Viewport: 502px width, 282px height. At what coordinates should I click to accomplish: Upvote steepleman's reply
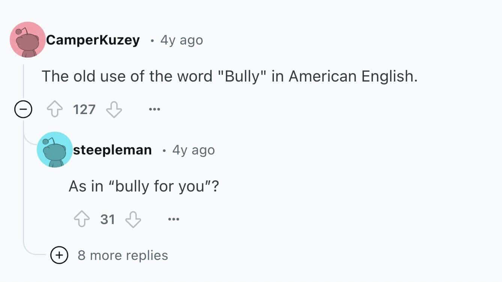coord(82,220)
